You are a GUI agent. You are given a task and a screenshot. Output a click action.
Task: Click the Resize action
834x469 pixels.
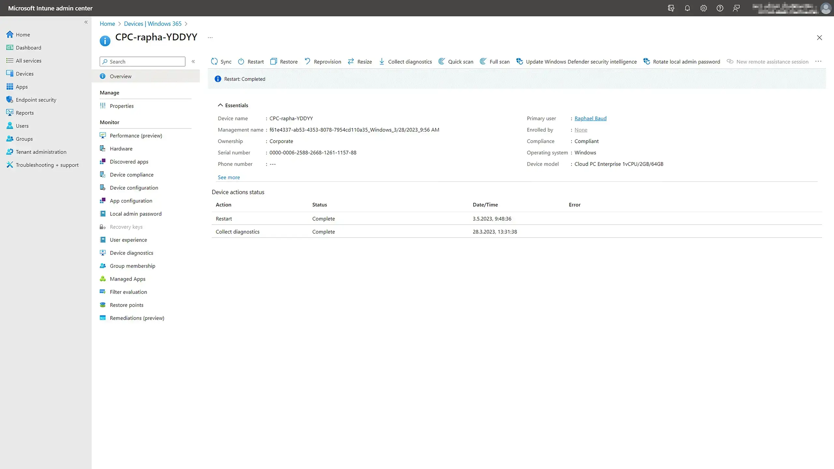point(360,62)
